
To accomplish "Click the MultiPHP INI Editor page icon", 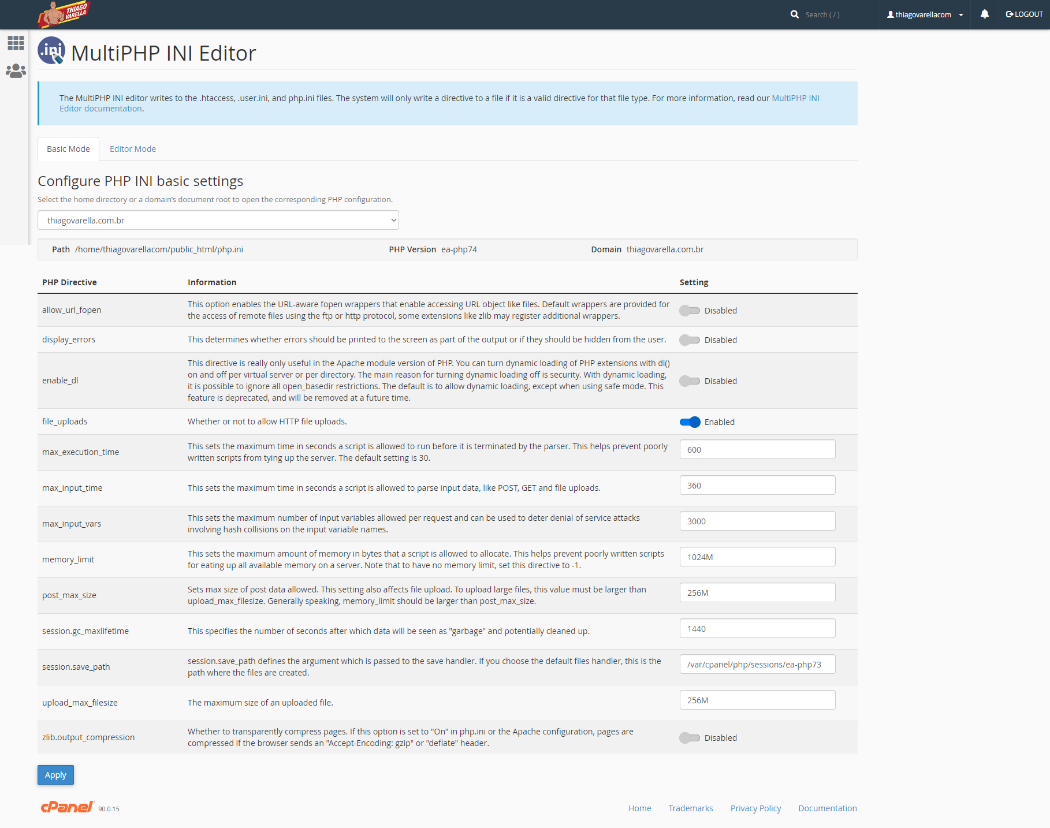I will click(x=51, y=50).
